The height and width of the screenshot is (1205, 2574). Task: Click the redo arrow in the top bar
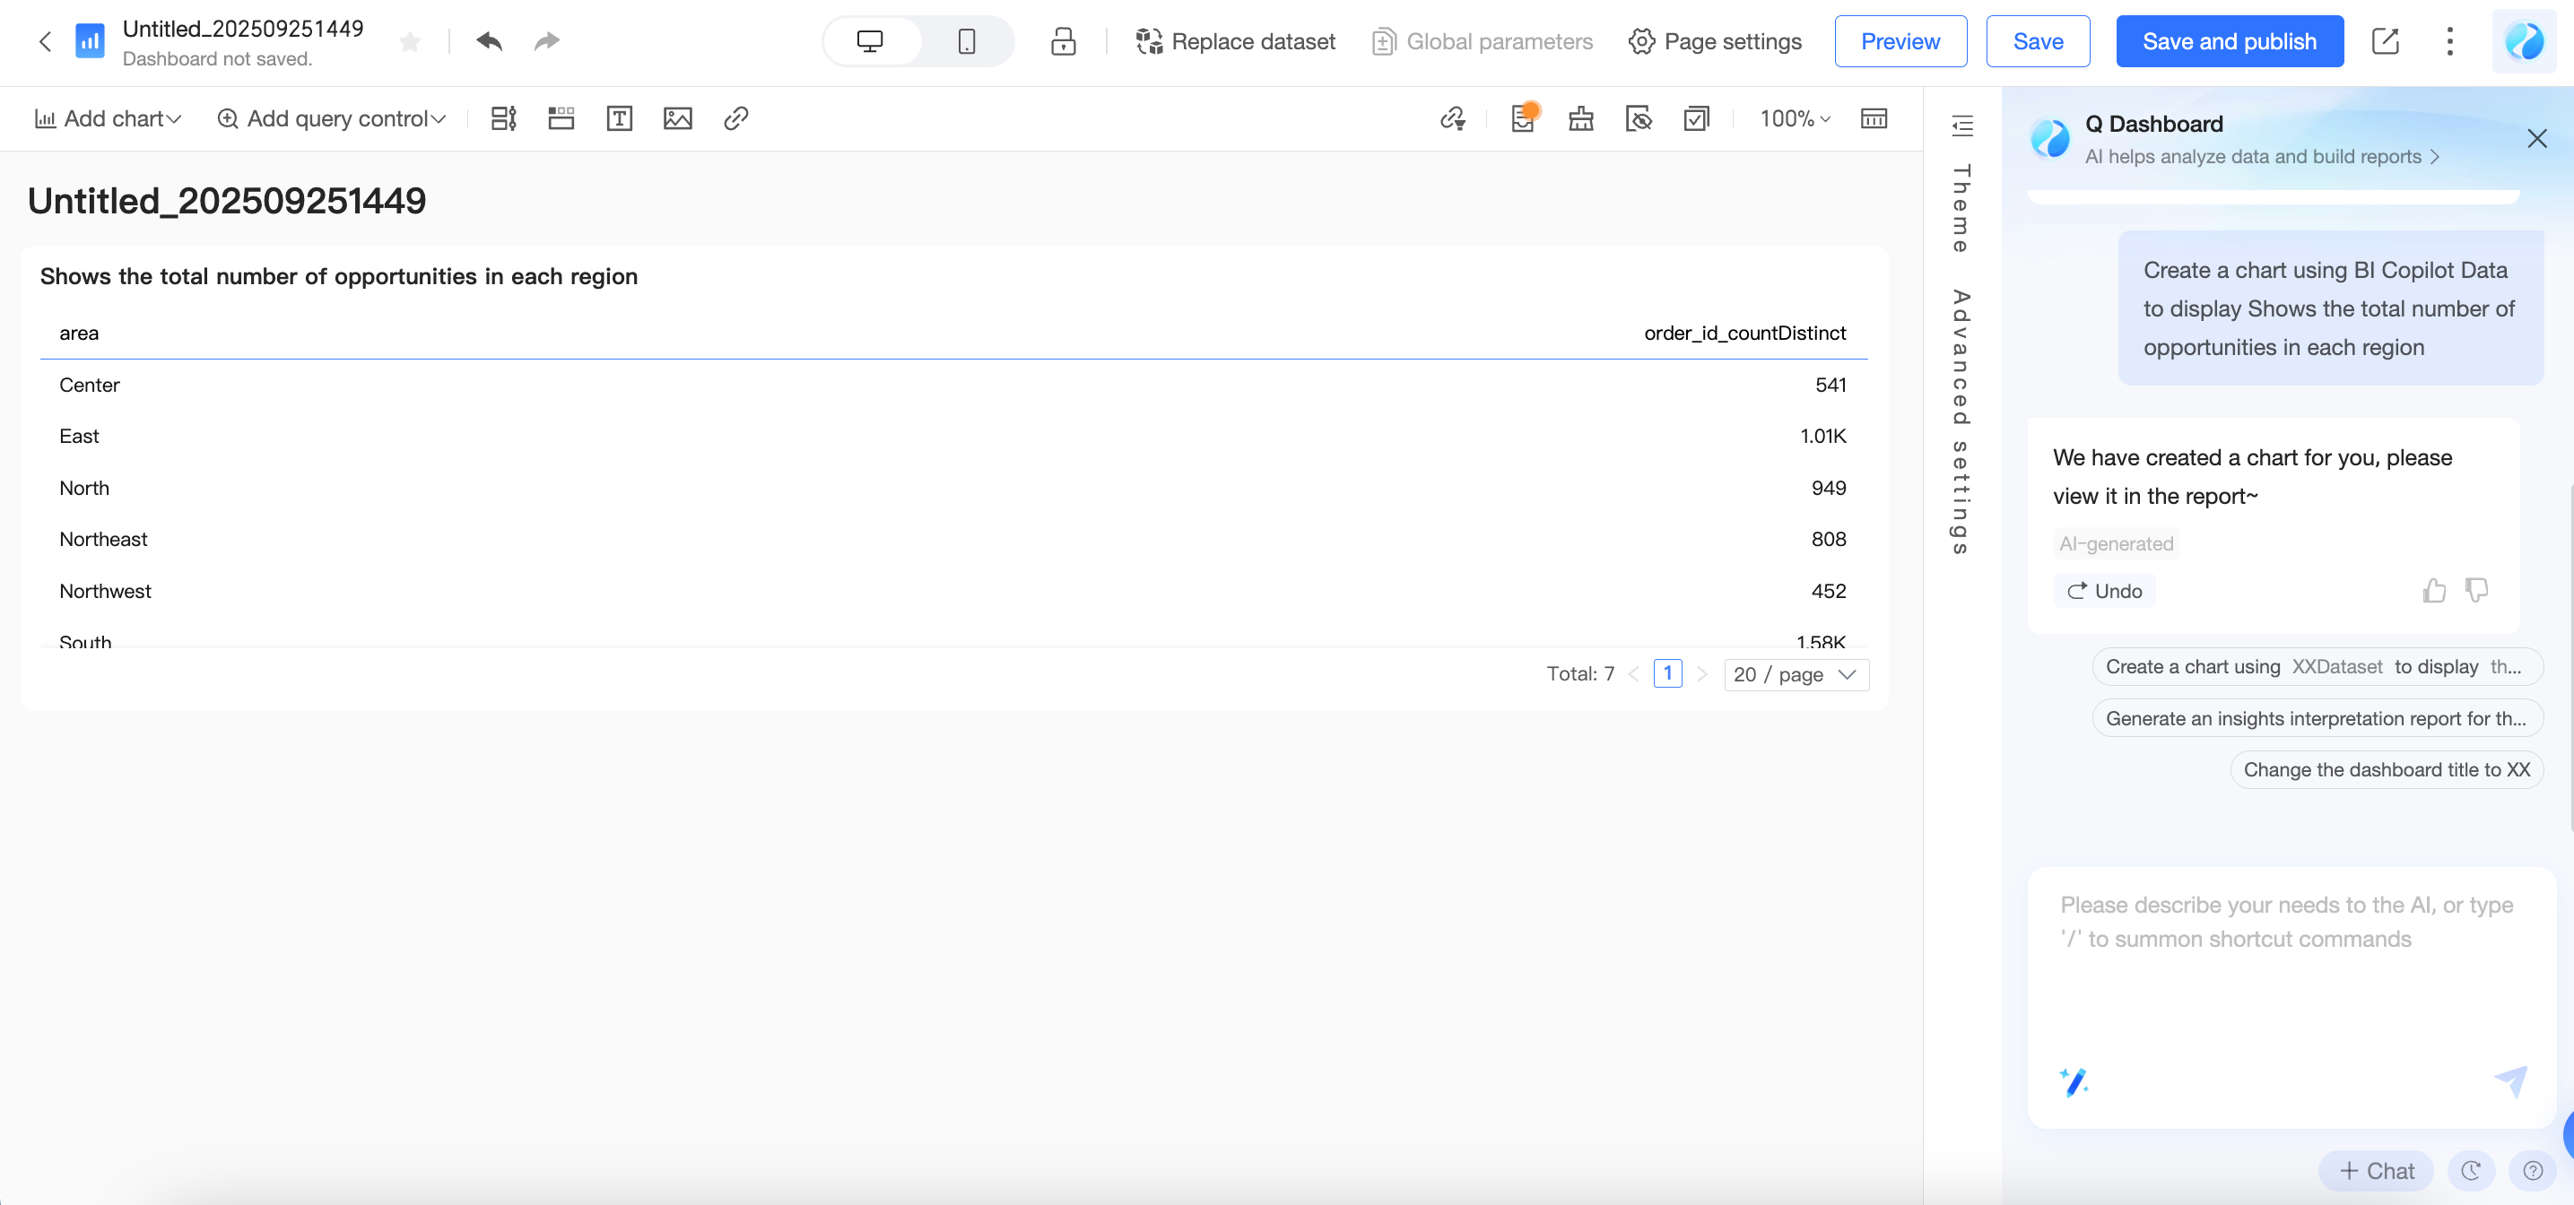pos(545,41)
